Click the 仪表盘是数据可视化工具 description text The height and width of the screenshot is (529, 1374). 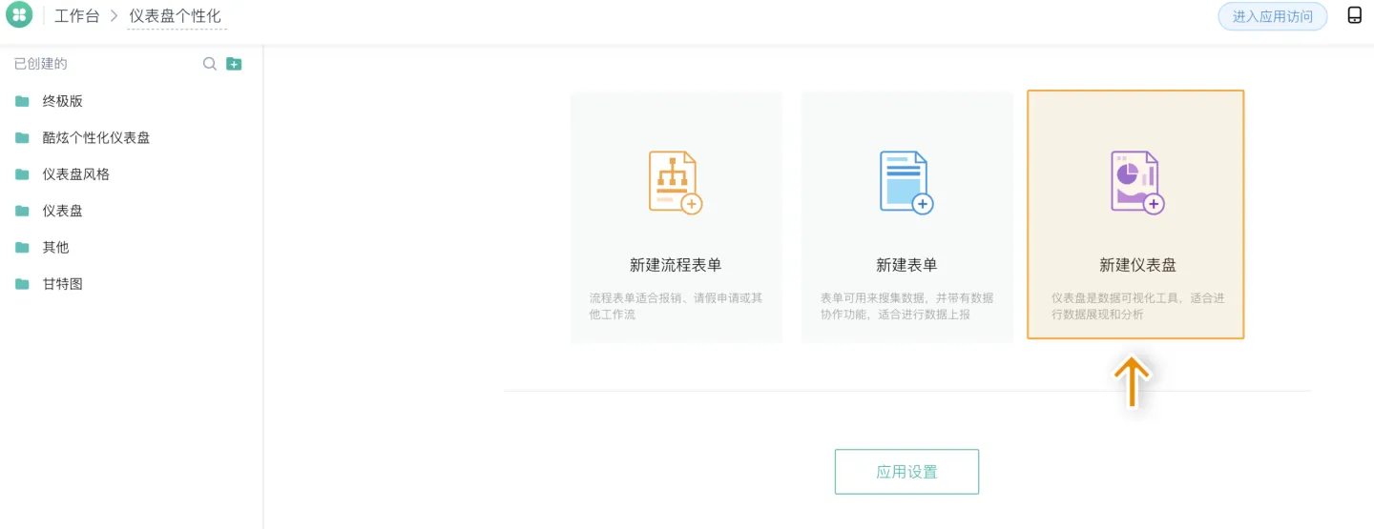1137,306
